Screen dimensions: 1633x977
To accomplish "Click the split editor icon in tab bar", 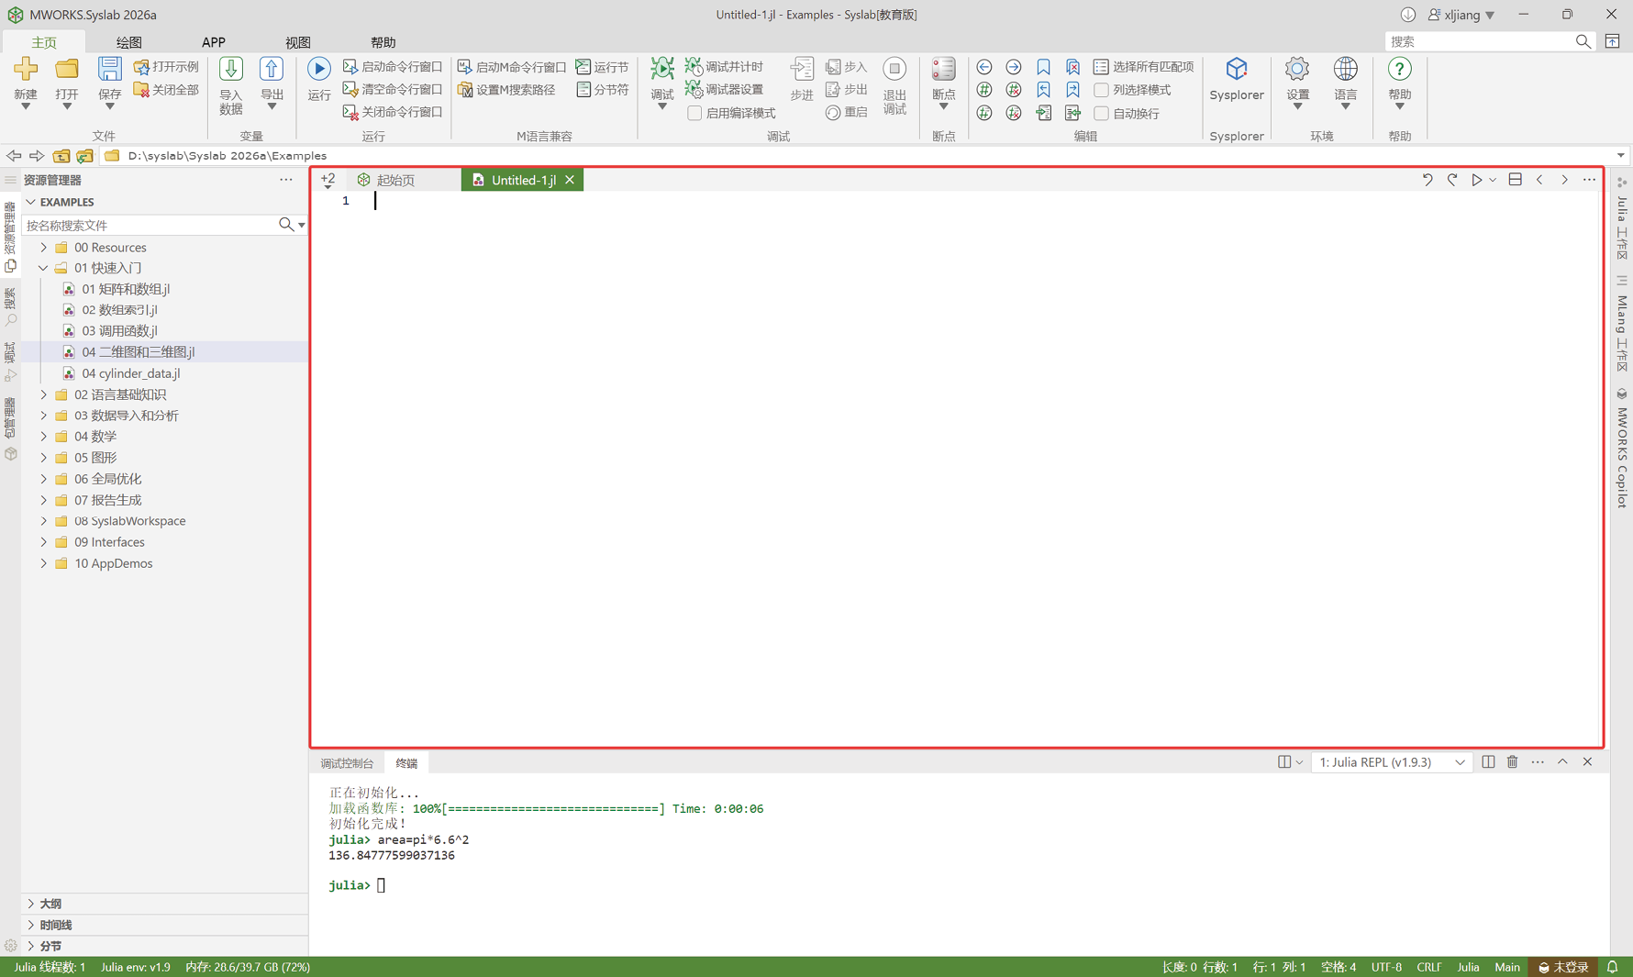I will click(1516, 180).
